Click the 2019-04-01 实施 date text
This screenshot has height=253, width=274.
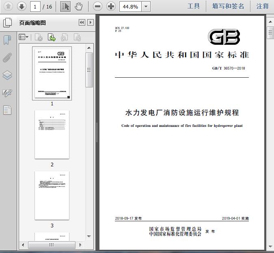click(235, 218)
